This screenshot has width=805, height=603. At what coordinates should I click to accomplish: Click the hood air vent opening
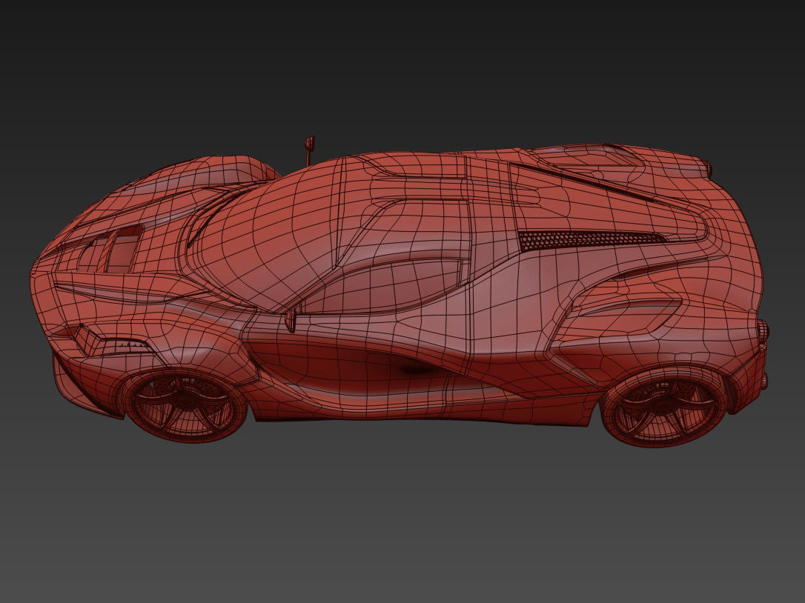[x=111, y=249]
